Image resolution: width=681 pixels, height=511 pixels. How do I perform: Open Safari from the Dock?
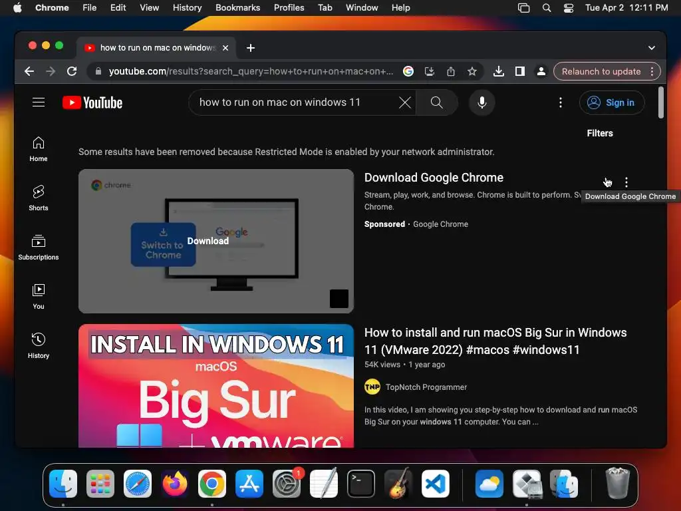click(138, 484)
